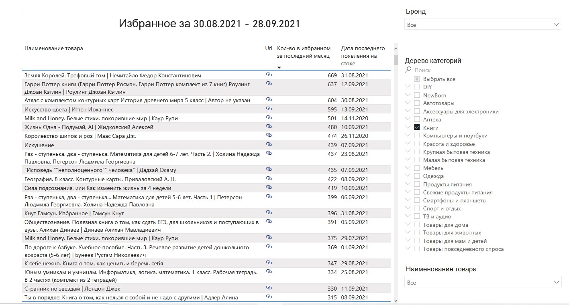
Task: Click link icon for Кнут Гамсун. Избранное
Action: coord(269,212)
